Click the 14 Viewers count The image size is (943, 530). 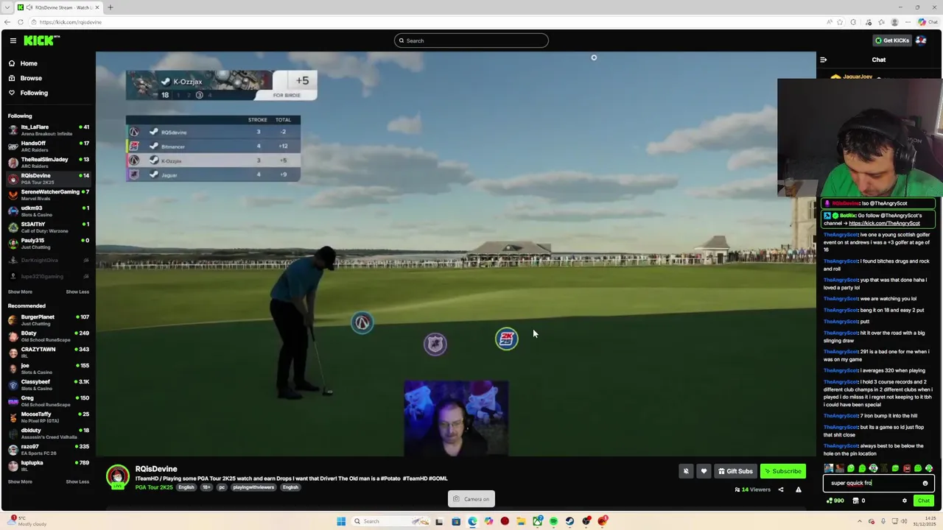(x=752, y=490)
